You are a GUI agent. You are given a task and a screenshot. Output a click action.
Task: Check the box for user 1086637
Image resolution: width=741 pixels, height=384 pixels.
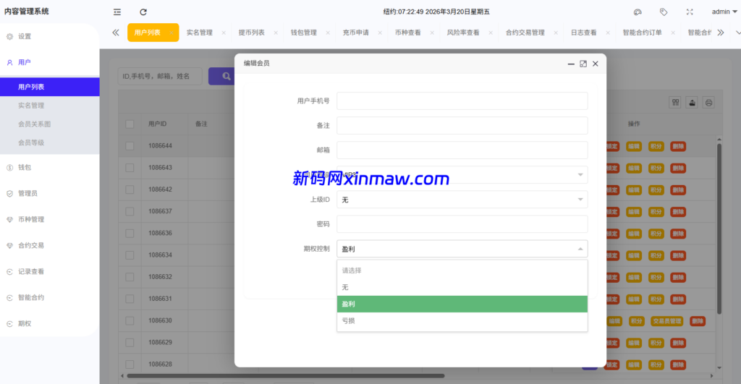point(130,211)
